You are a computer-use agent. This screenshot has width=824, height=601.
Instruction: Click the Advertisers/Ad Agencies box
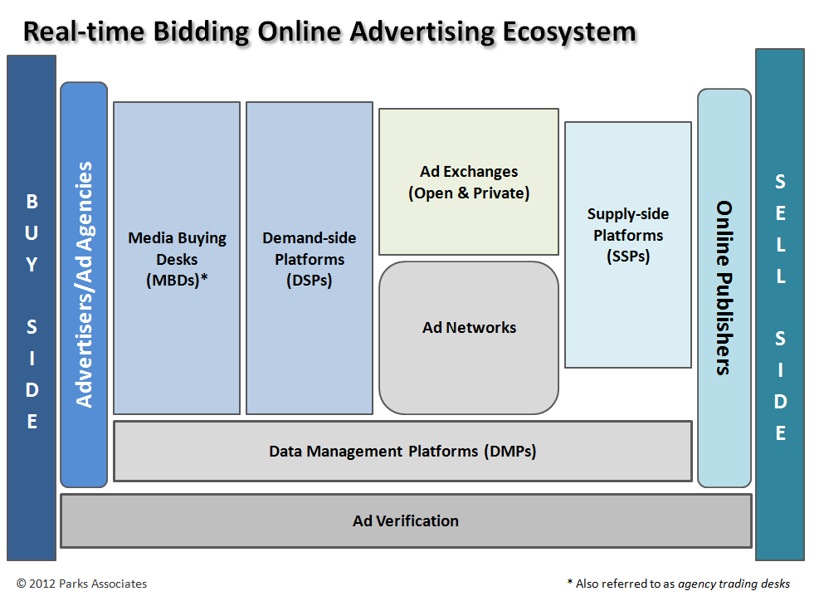point(84,285)
